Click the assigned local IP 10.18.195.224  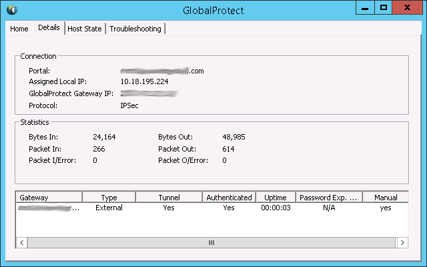(144, 81)
